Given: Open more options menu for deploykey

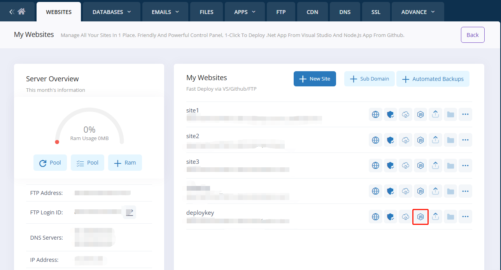Looking at the screenshot, I should point(465,217).
